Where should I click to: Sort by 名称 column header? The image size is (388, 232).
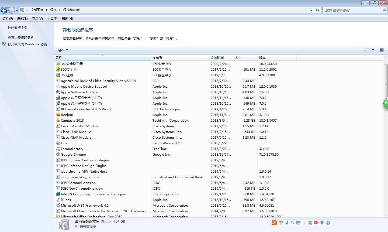(x=102, y=57)
